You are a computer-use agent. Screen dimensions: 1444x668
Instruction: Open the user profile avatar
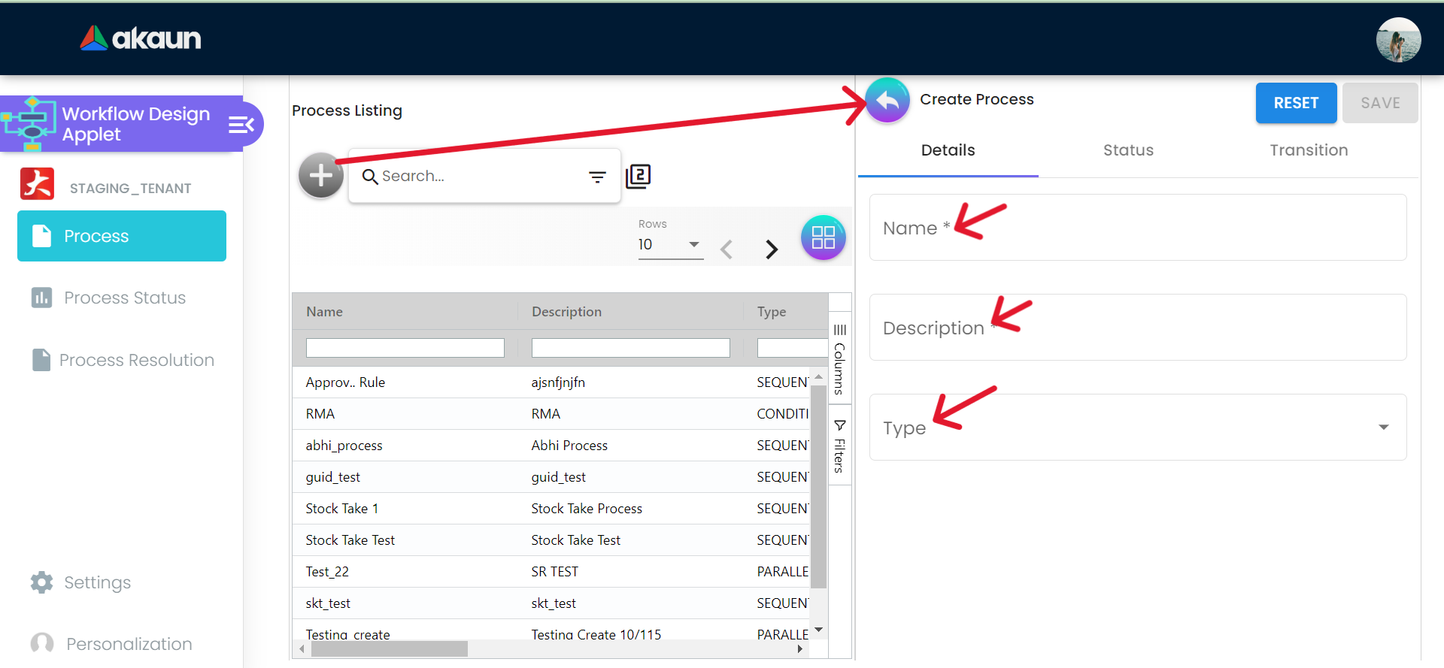click(x=1397, y=39)
